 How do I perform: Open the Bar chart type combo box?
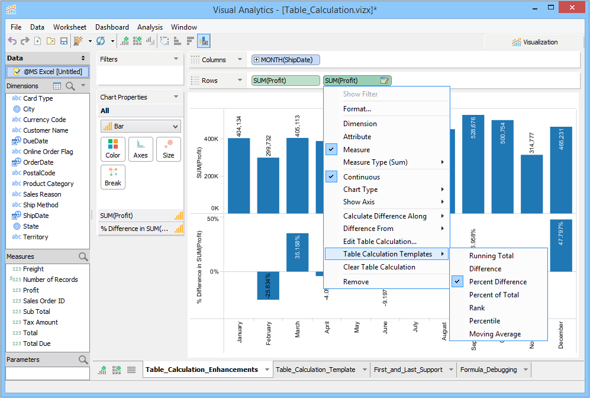tap(141, 126)
